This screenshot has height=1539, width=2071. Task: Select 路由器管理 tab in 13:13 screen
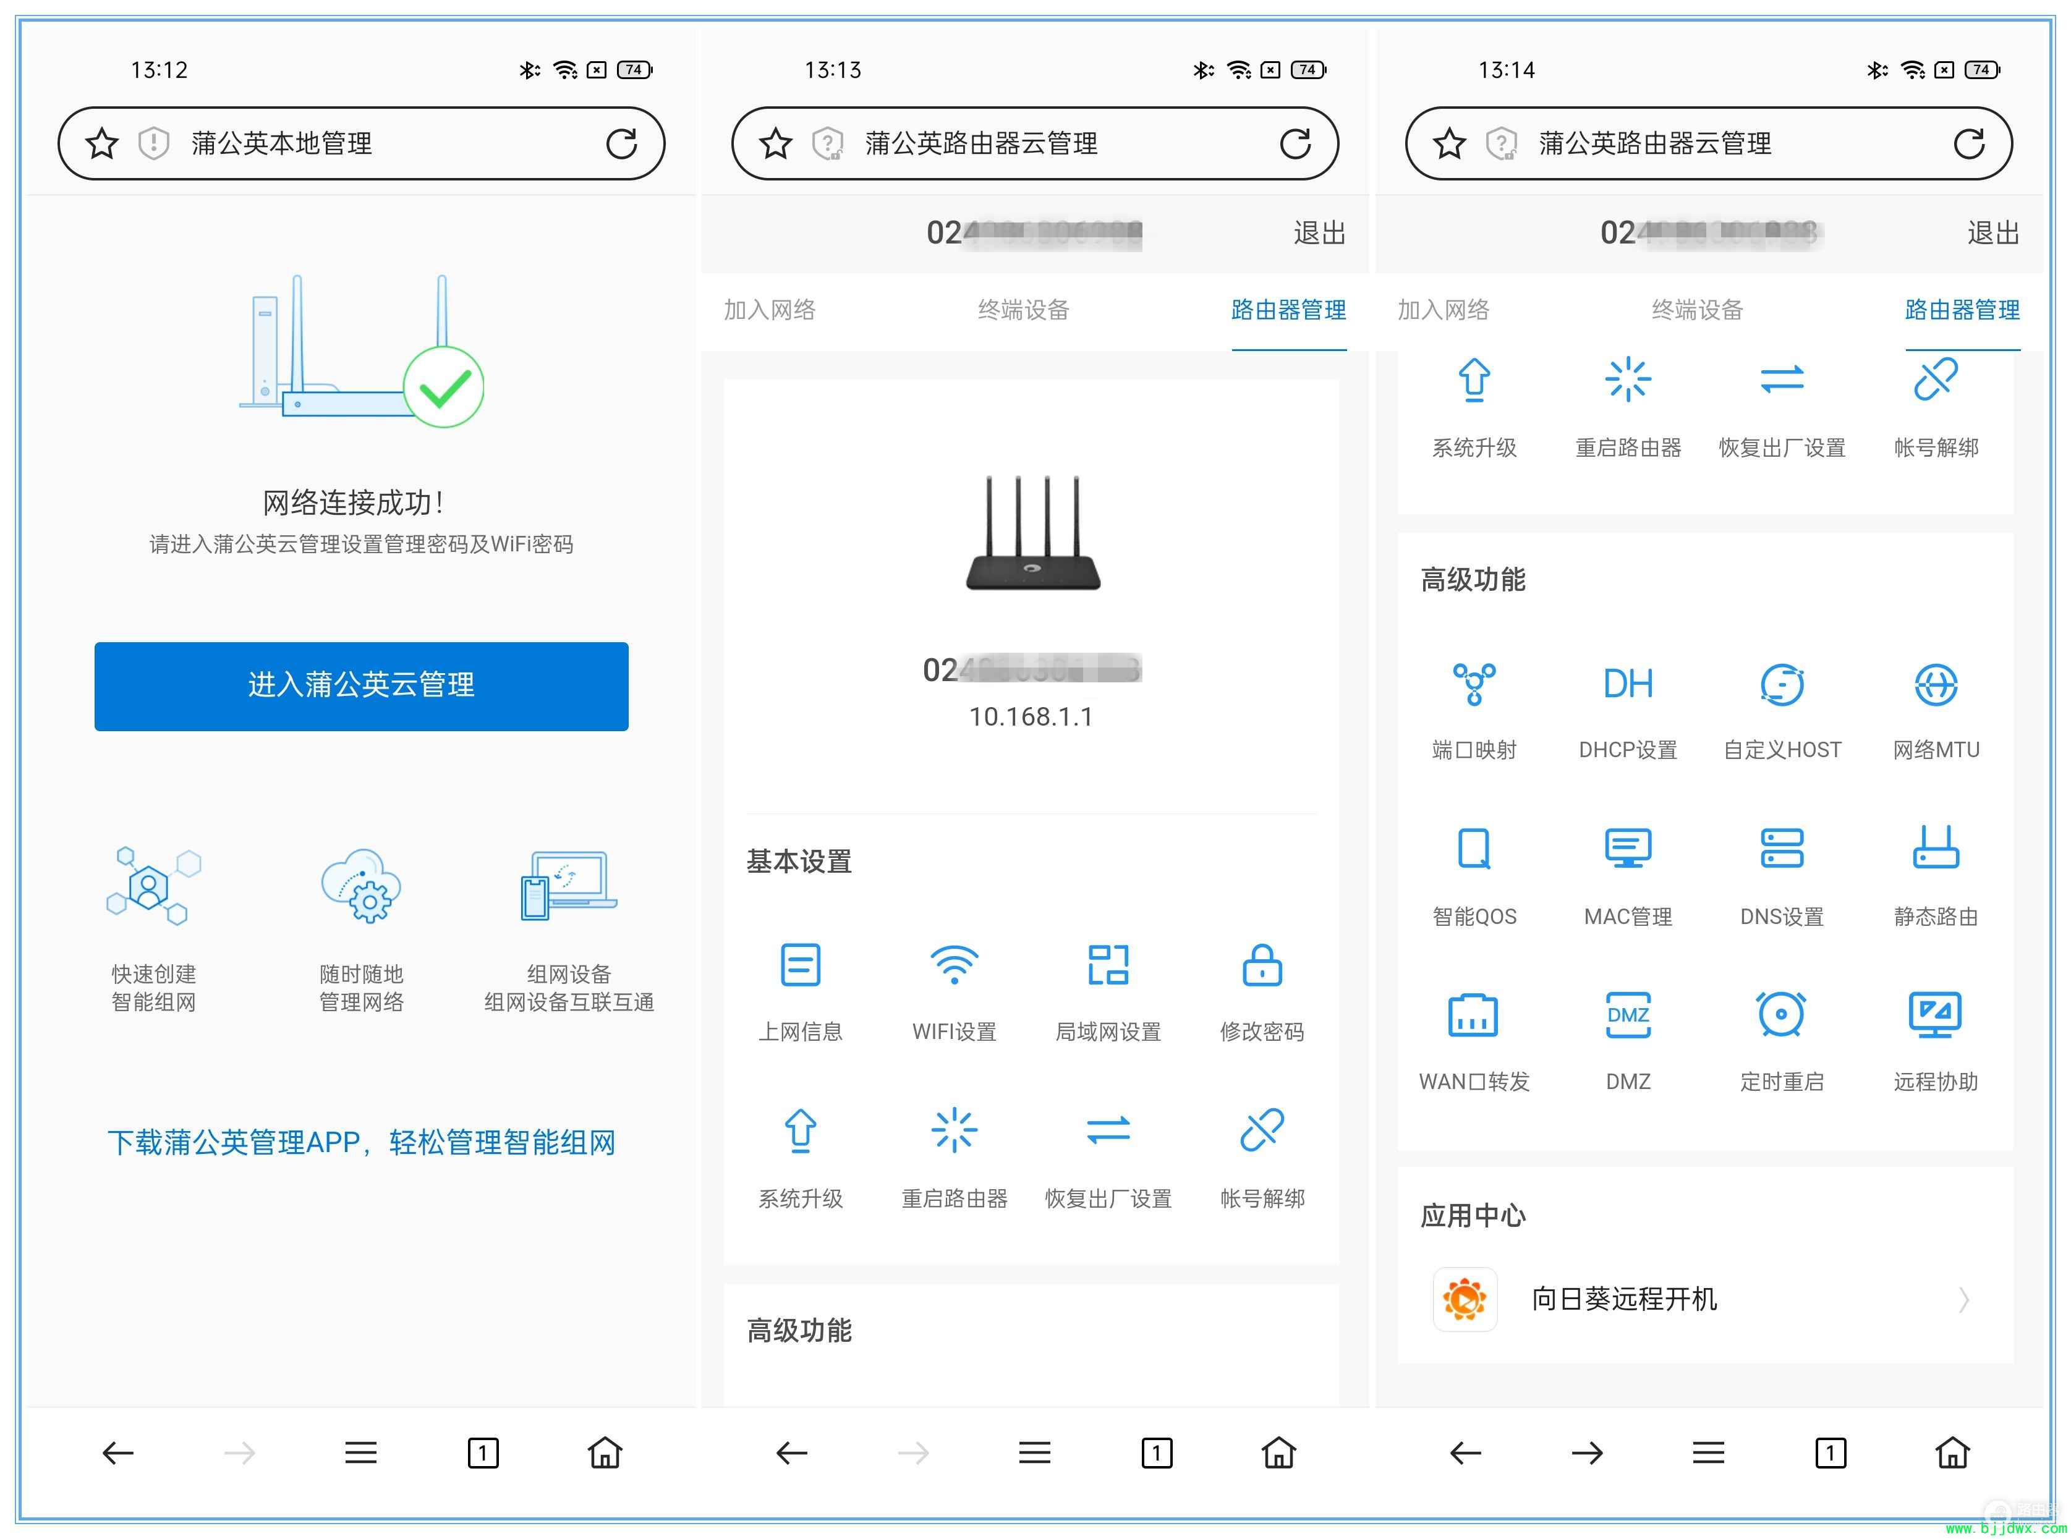[1288, 309]
